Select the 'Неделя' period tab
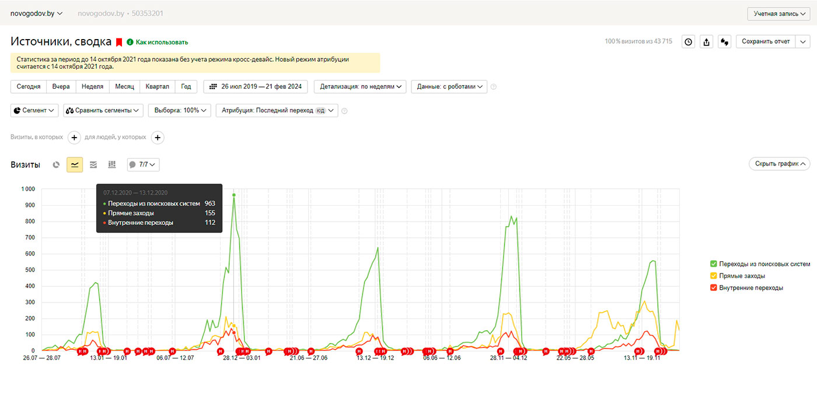 pyautogui.click(x=92, y=86)
